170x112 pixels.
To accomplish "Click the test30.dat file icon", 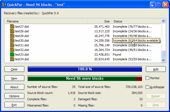I will [12, 41].
